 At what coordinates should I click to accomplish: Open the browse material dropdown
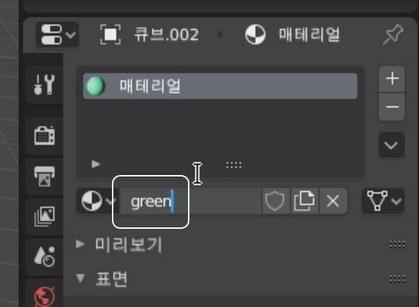click(x=98, y=201)
